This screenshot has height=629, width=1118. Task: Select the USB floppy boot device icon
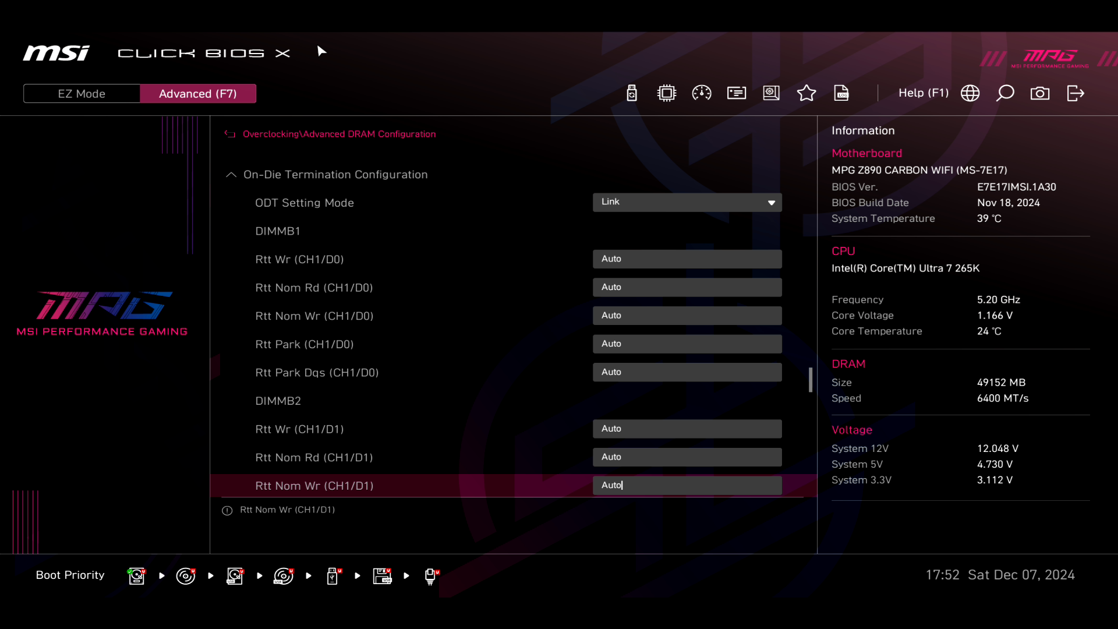point(382,575)
